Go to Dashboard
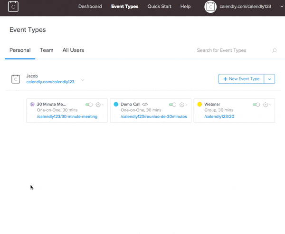Image resolution: width=285 pixels, height=234 pixels. point(90,6)
